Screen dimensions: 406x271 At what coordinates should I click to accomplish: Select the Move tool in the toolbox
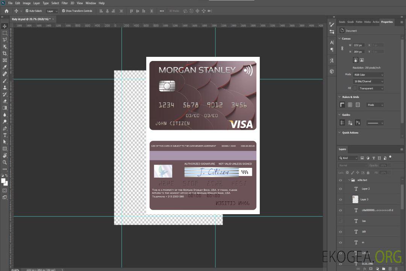coord(5,26)
